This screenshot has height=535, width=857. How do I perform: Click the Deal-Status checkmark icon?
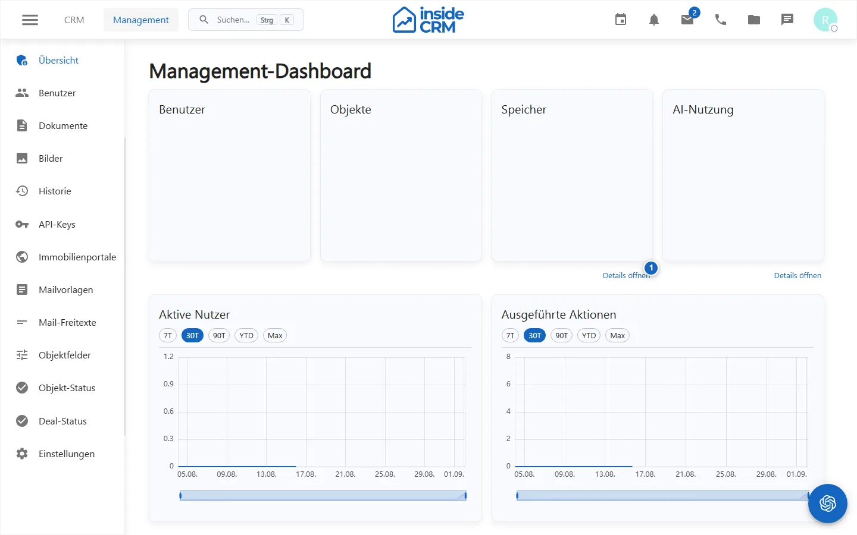22,421
